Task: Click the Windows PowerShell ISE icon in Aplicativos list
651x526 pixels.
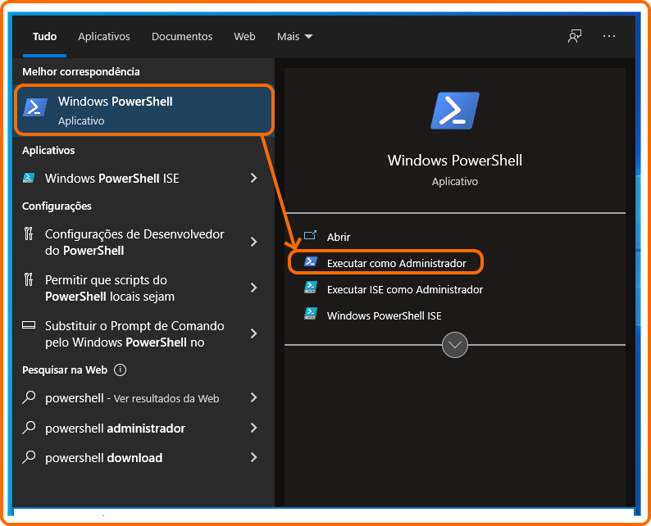Action: click(x=28, y=178)
